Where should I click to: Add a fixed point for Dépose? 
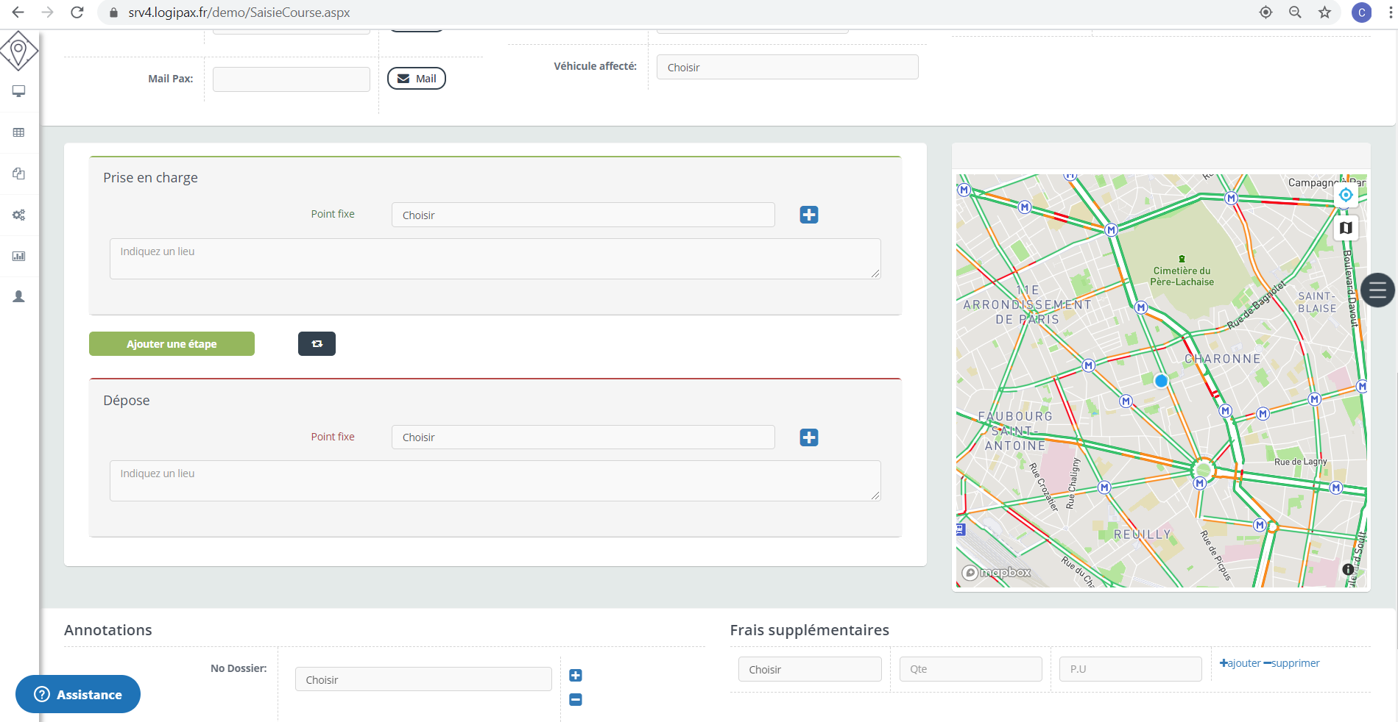pyautogui.click(x=809, y=437)
